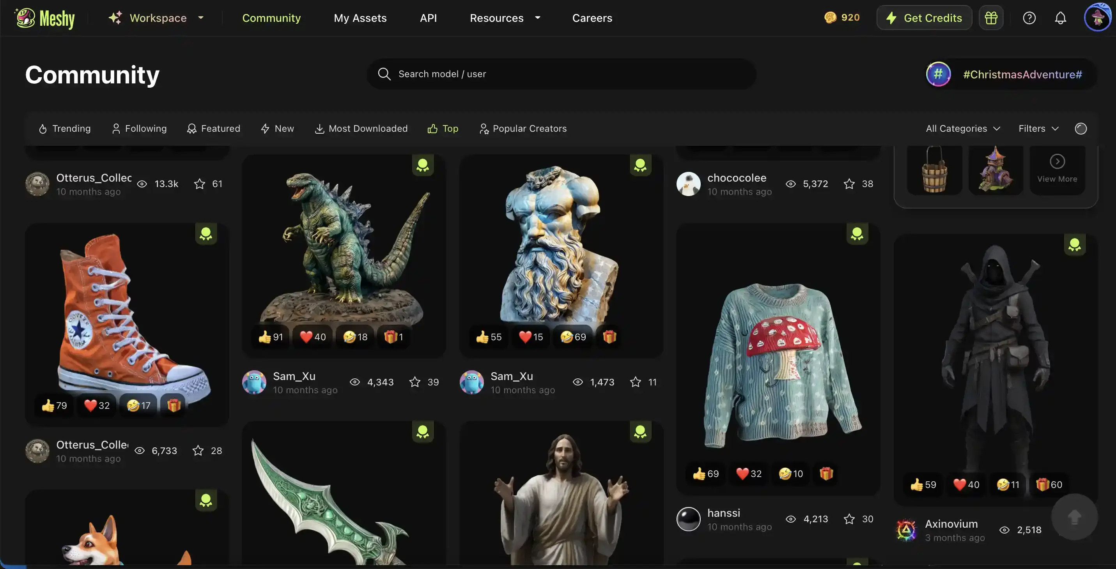Screen dimensions: 1116x569
Task: Click the gift icon on sneaker card
Action: pos(174,405)
